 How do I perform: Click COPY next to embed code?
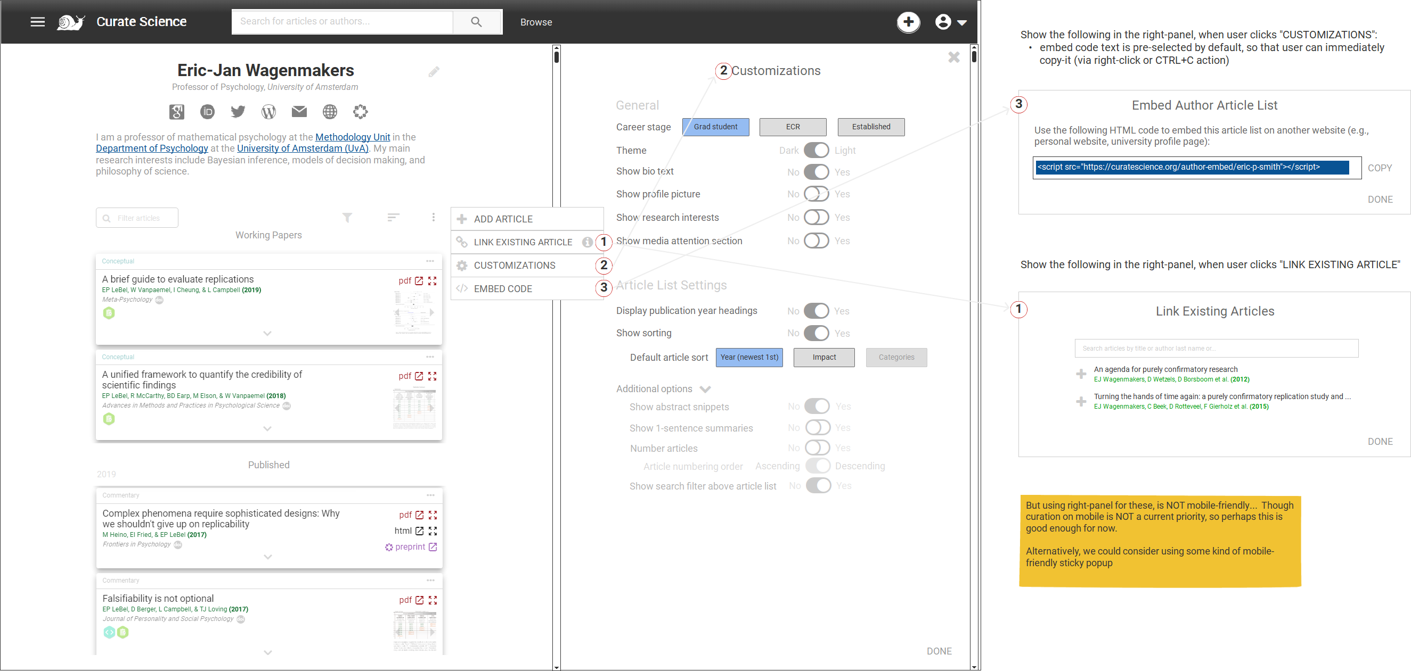click(x=1379, y=168)
